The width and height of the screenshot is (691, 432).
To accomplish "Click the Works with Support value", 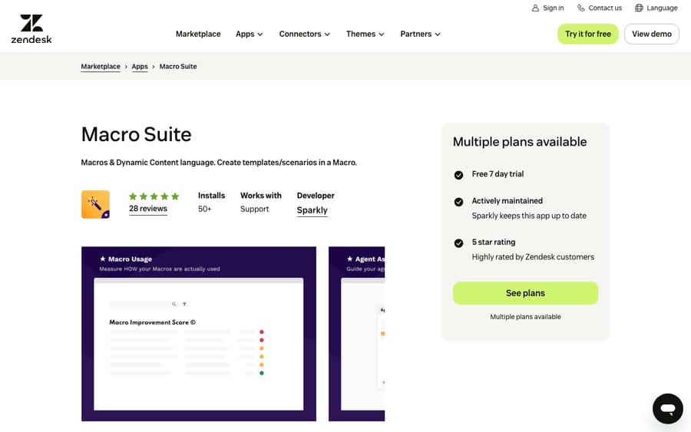I will 254,209.
